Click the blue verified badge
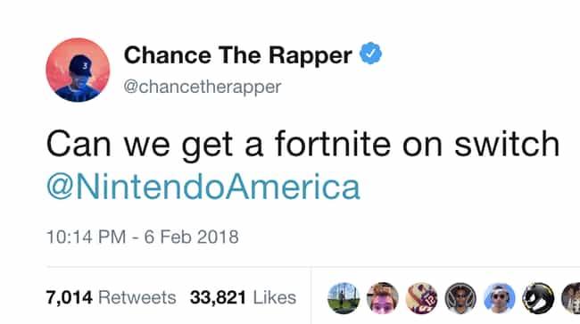Viewport: 580px width, 324px height. click(x=370, y=54)
